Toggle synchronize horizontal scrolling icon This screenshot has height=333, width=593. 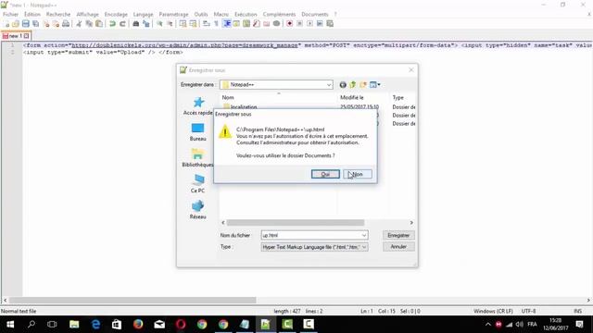point(193,24)
